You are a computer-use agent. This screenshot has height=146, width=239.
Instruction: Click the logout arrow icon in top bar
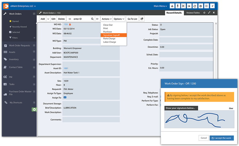pos(189,6)
